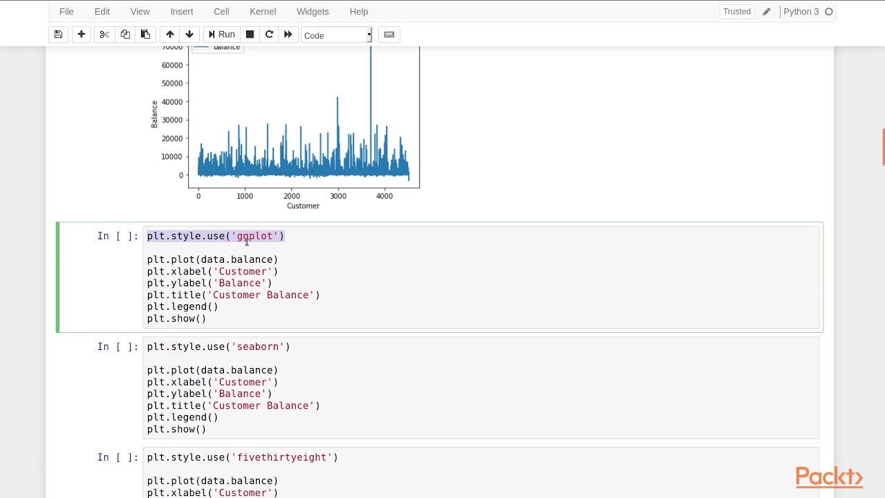Click the kernel idle circle indicator

tap(828, 12)
